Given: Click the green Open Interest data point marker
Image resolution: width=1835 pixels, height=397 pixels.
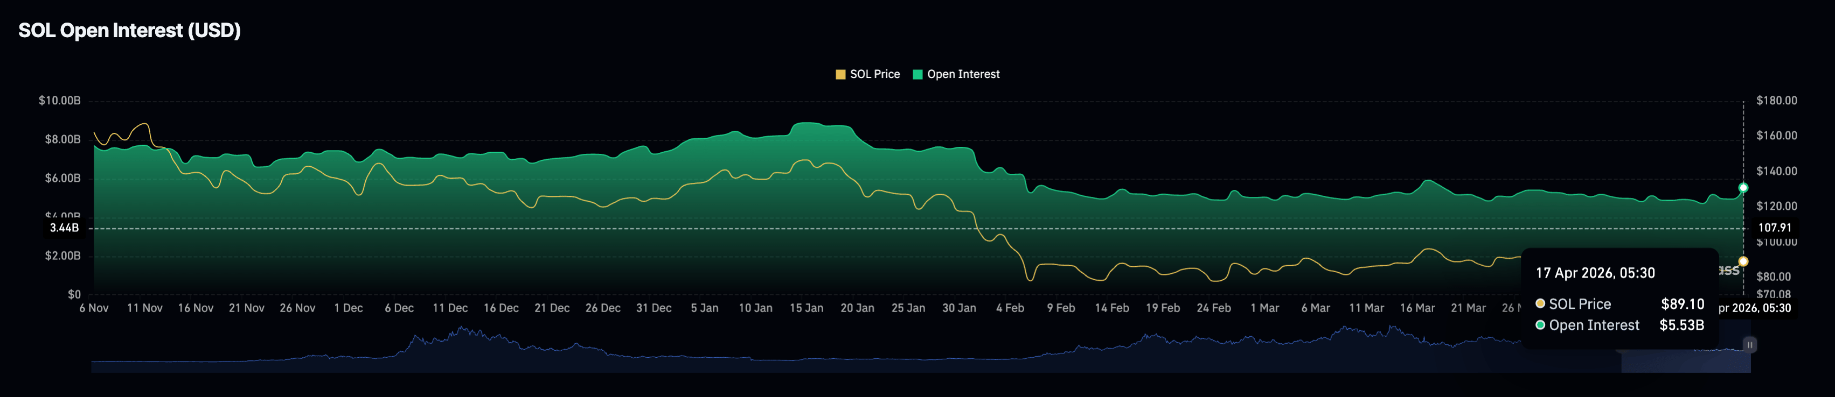Looking at the screenshot, I should [1743, 188].
